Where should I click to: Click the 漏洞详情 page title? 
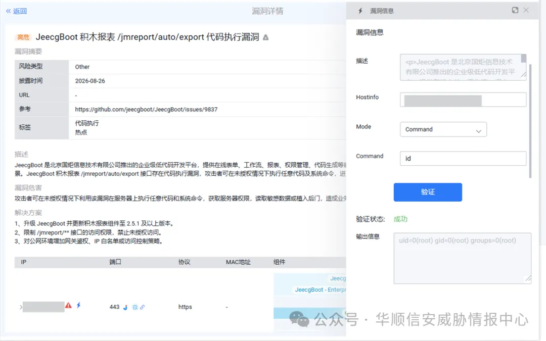[x=267, y=11]
